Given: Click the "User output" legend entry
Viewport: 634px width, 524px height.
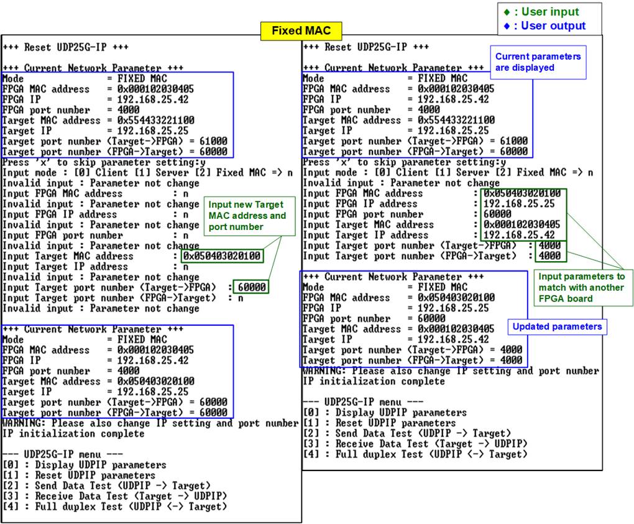Looking at the screenshot, I should tap(545, 26).
